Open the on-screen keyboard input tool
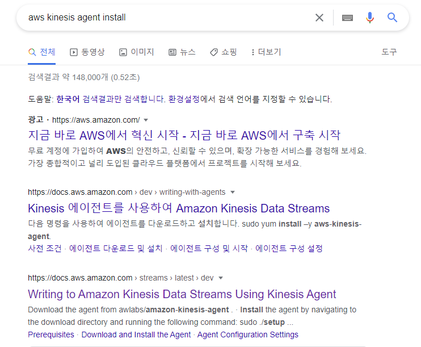Viewport: 421px width, 347px height. pos(347,18)
